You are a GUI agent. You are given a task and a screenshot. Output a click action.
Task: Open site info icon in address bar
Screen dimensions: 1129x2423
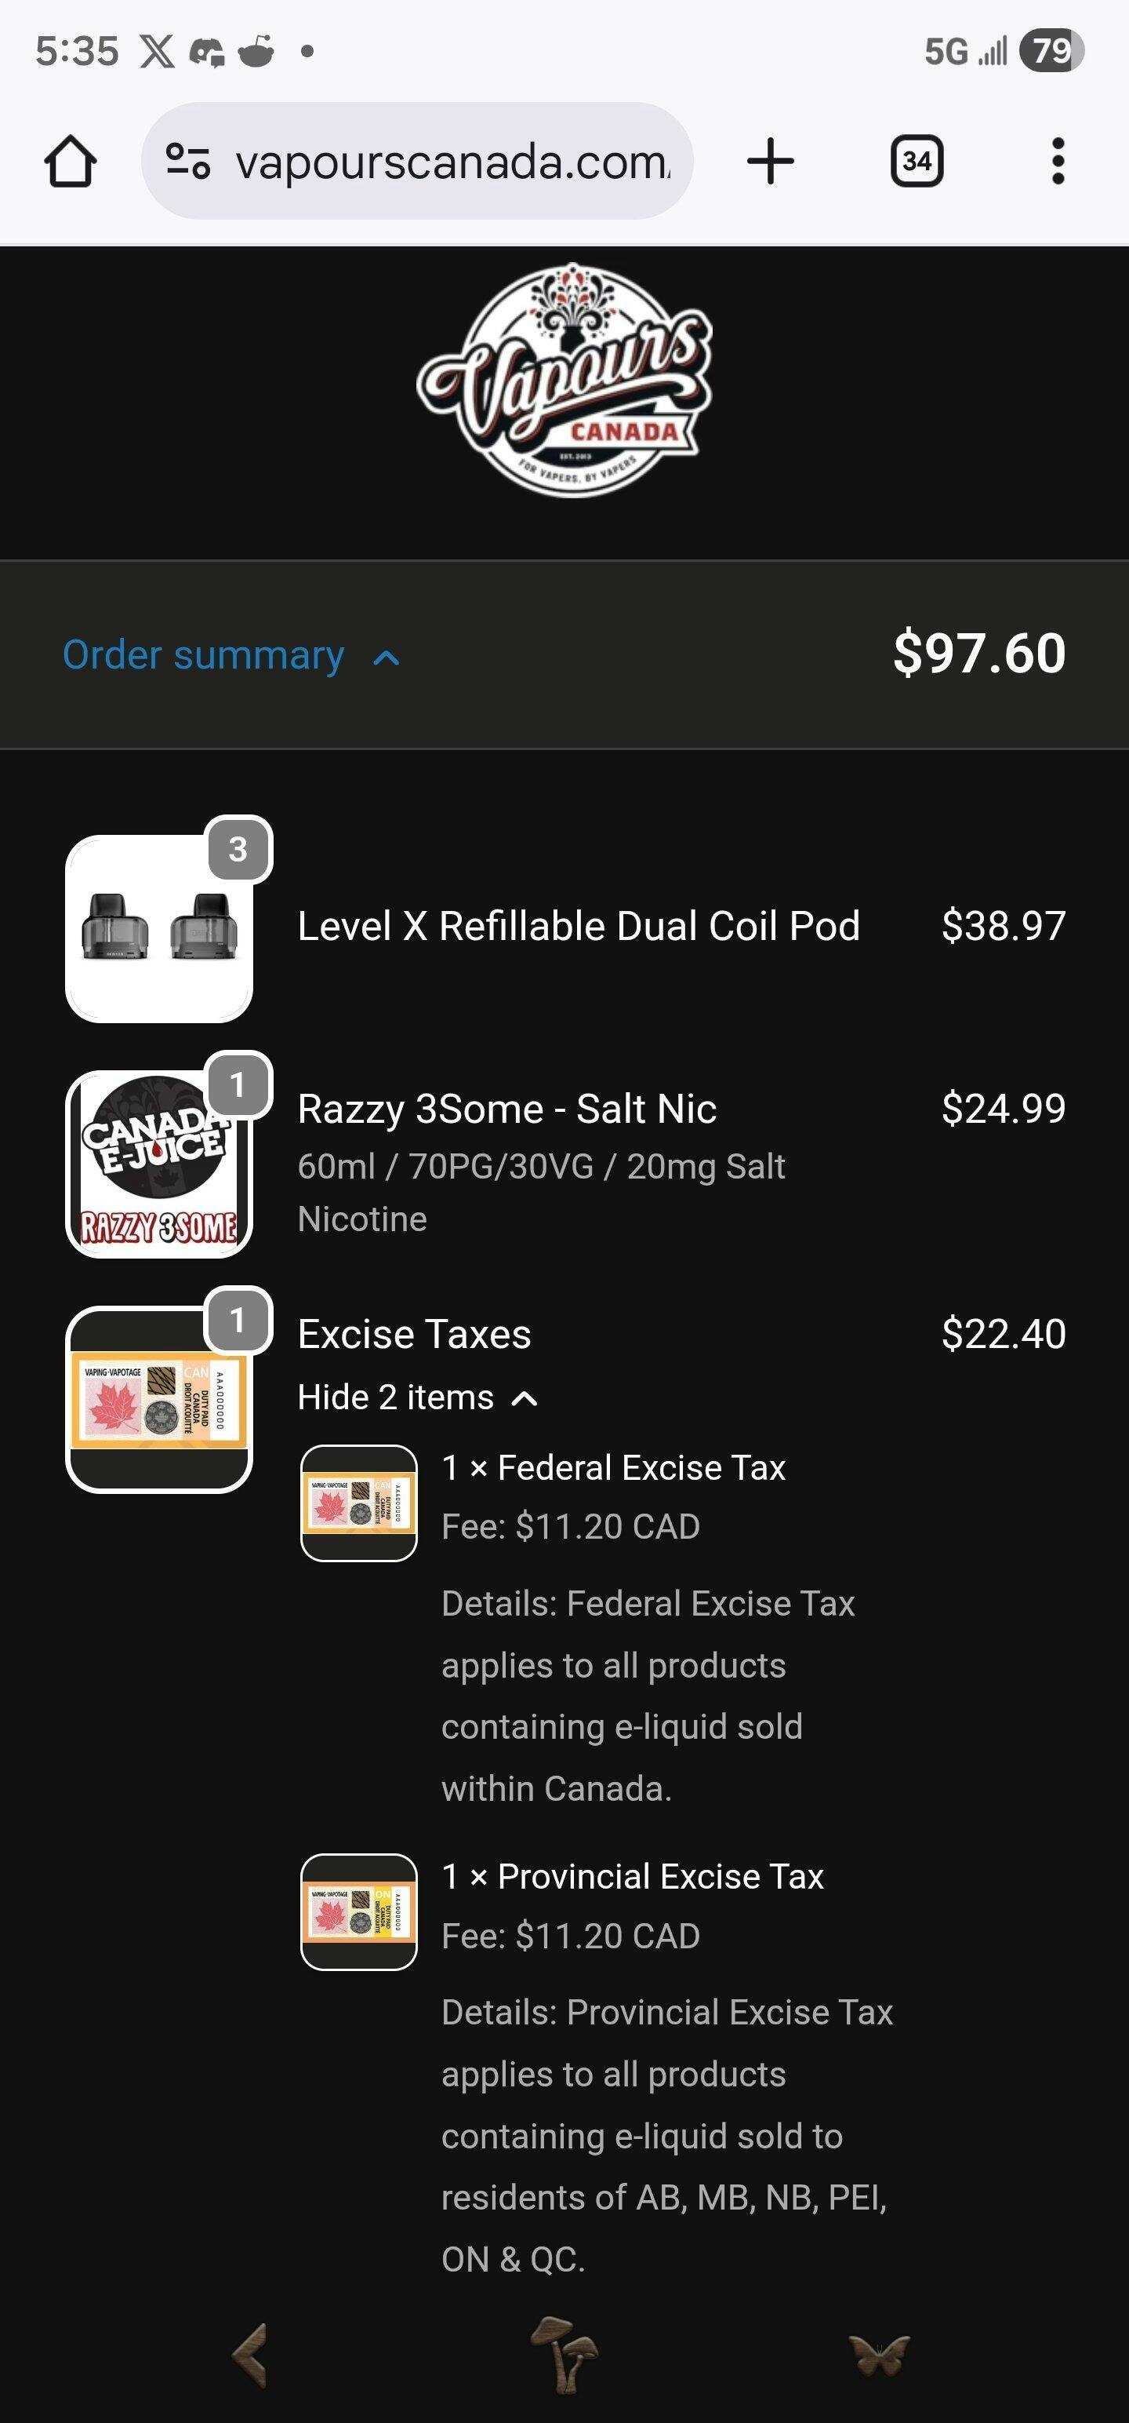point(188,161)
